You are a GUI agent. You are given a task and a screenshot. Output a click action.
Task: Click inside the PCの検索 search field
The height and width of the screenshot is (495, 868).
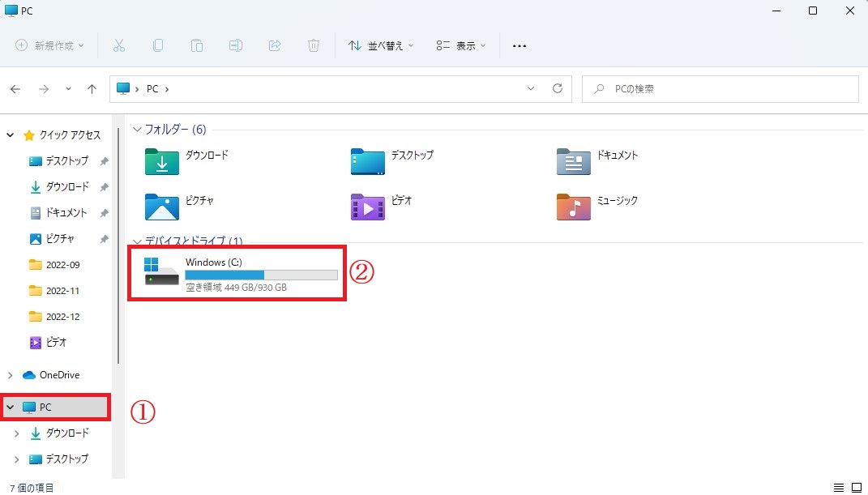[x=720, y=88]
